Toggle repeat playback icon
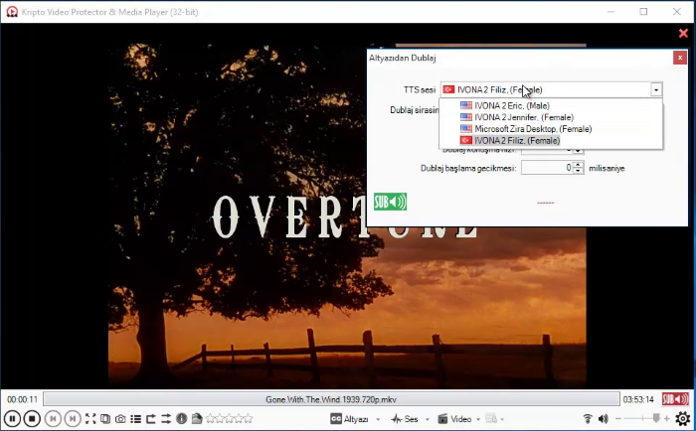The width and height of the screenshot is (696, 431). click(x=151, y=419)
